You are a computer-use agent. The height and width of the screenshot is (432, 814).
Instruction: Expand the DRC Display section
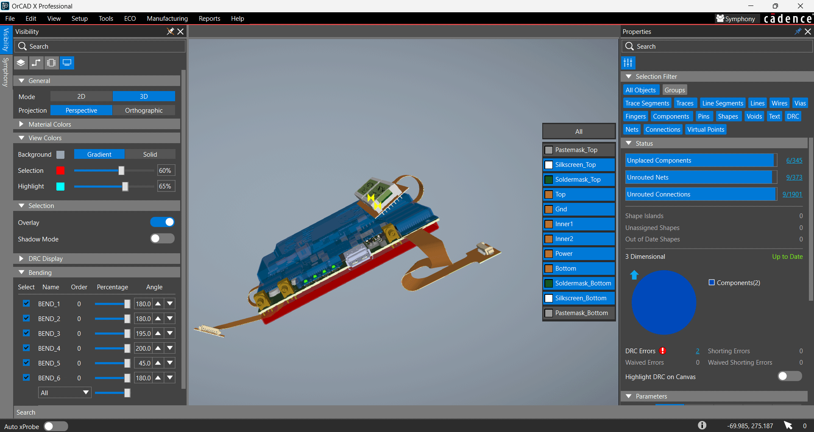(x=22, y=258)
